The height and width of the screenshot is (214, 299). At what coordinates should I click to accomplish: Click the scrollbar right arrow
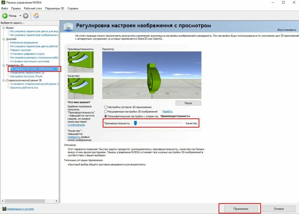click(x=56, y=201)
